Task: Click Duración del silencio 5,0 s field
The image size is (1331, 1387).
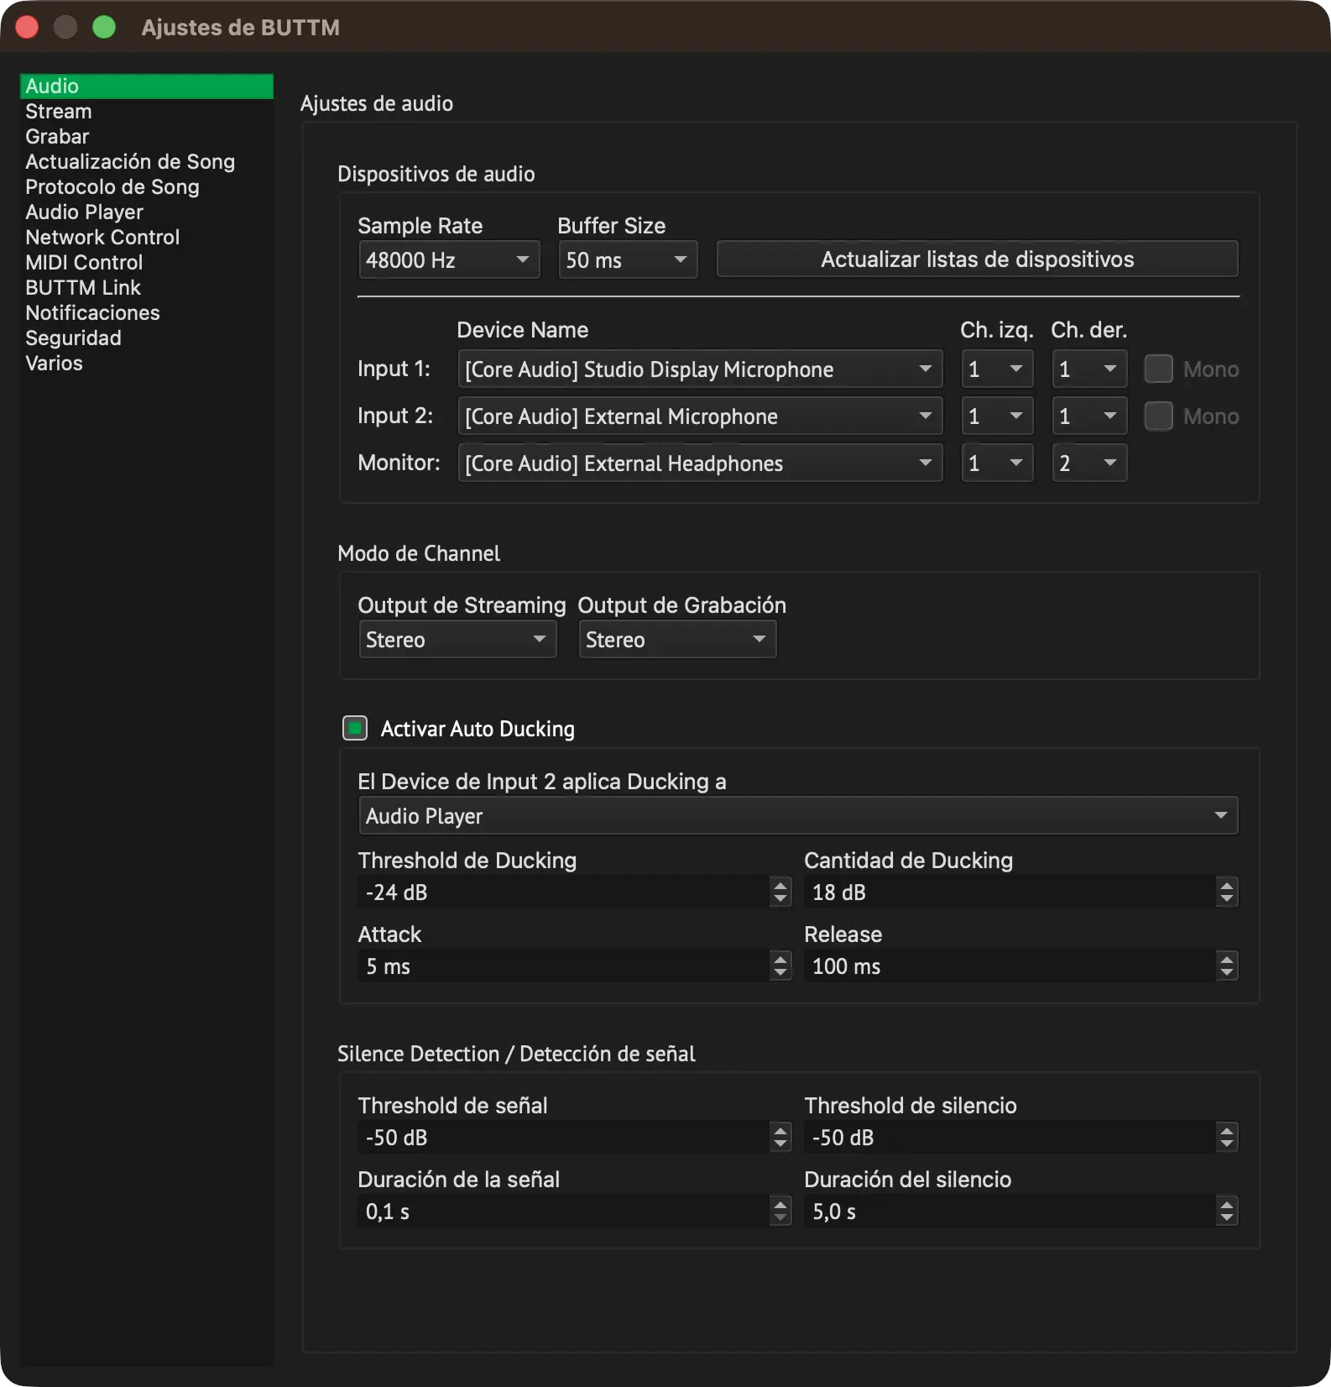Action: coord(1010,1211)
